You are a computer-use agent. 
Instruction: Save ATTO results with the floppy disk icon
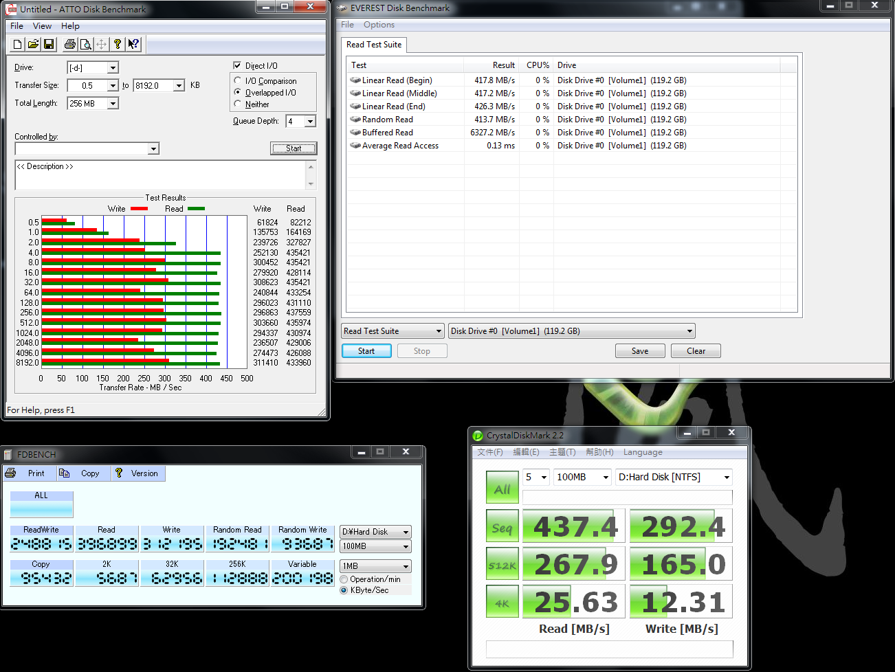click(x=49, y=44)
